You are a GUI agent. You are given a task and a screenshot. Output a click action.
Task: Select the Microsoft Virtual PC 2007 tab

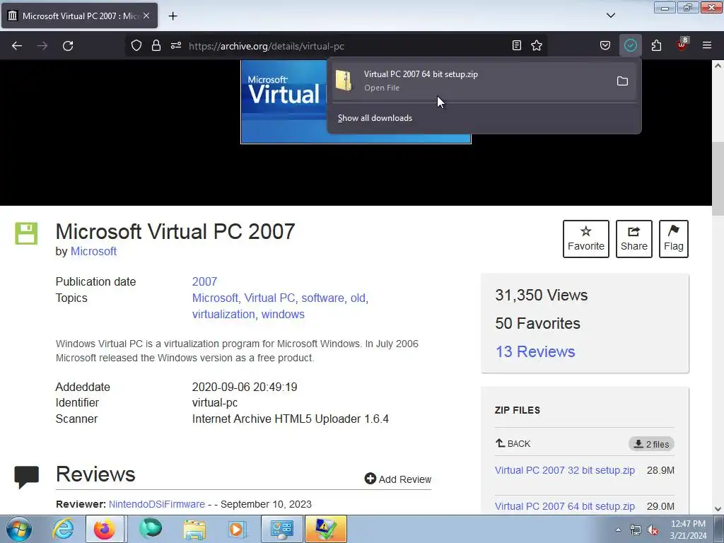(79, 16)
